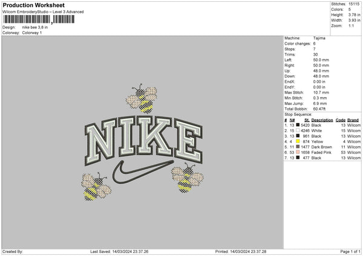The height and width of the screenshot is (256, 363).
Task: Click the Faded Pink color swatch
Action: pyautogui.click(x=298, y=152)
